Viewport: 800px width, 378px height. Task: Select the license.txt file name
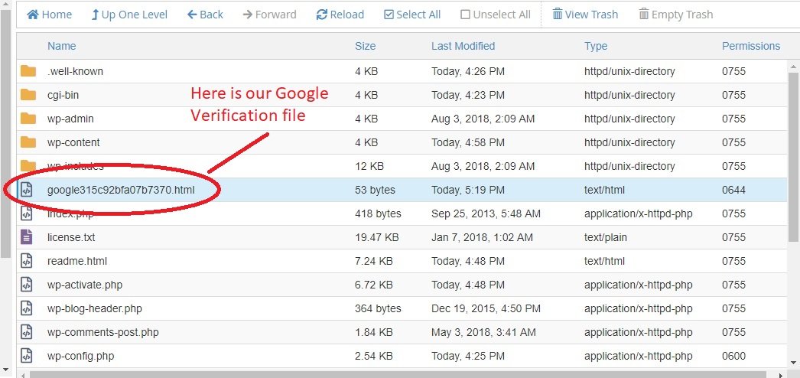tap(71, 238)
